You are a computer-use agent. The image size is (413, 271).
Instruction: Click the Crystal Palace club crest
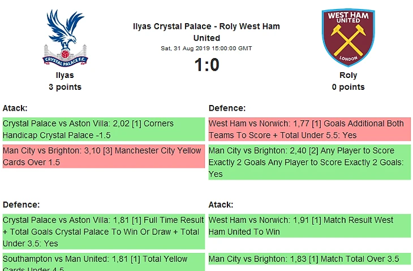click(x=64, y=38)
